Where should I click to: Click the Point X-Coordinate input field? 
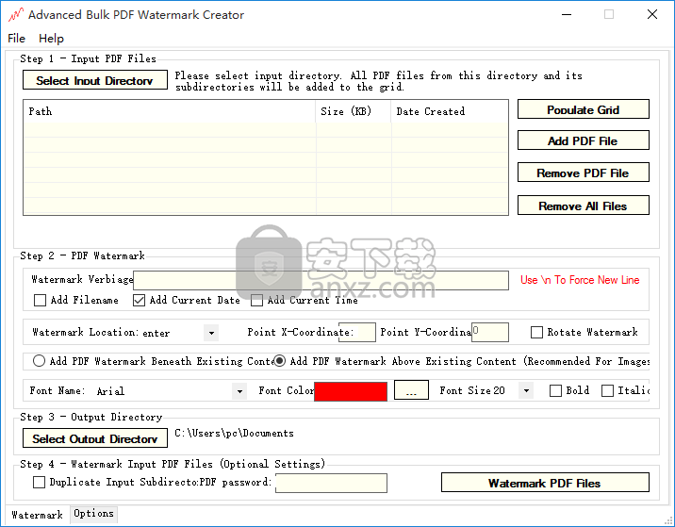[x=357, y=333]
